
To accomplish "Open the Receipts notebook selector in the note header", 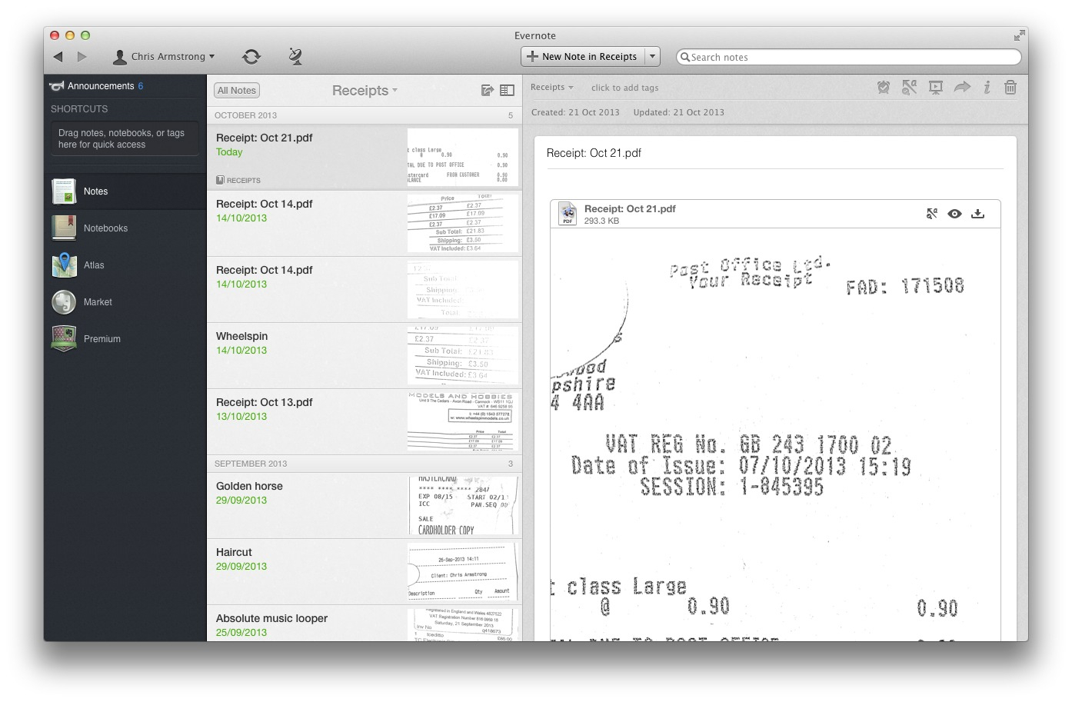I will [551, 87].
